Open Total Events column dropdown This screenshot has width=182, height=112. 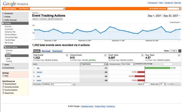point(93,64)
